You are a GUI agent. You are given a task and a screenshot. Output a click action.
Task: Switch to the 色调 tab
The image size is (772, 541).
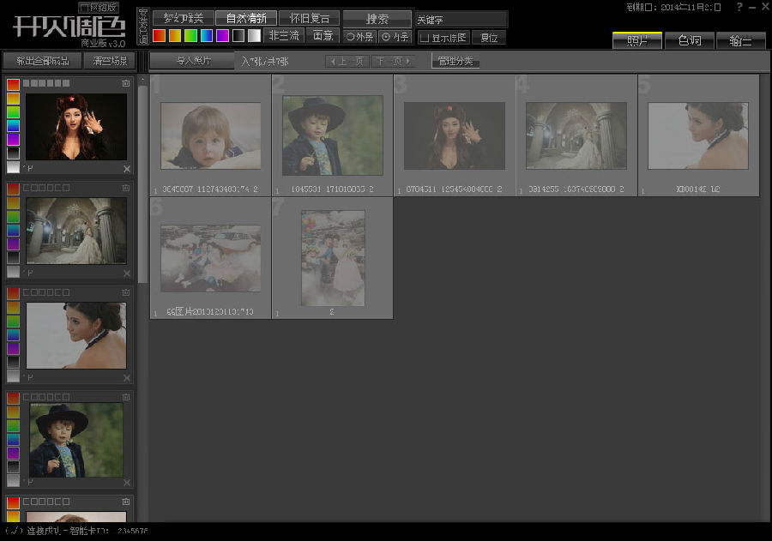coord(689,40)
